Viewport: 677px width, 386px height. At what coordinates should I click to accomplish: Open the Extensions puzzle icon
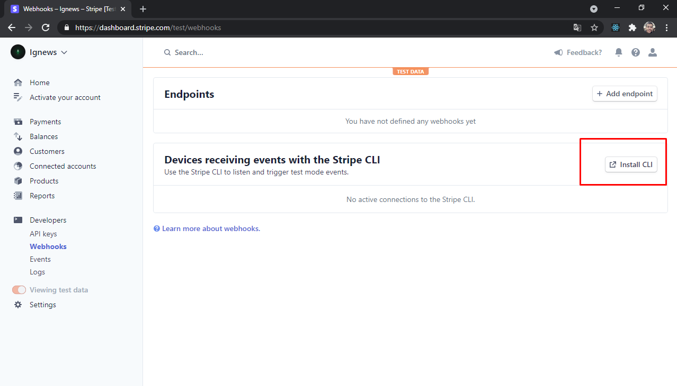coord(632,27)
